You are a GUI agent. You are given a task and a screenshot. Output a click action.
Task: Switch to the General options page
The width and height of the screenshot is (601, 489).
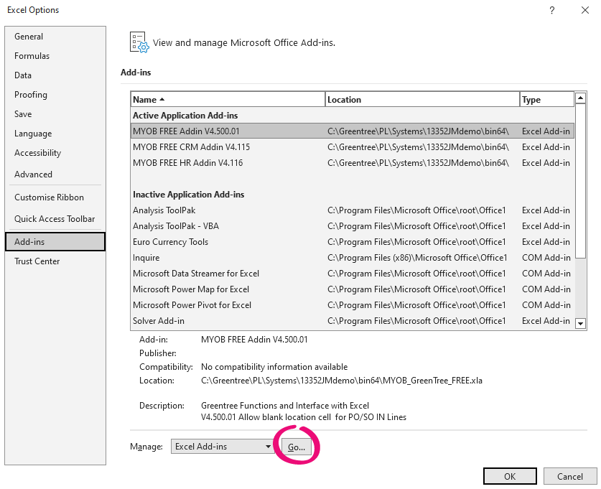click(x=29, y=36)
